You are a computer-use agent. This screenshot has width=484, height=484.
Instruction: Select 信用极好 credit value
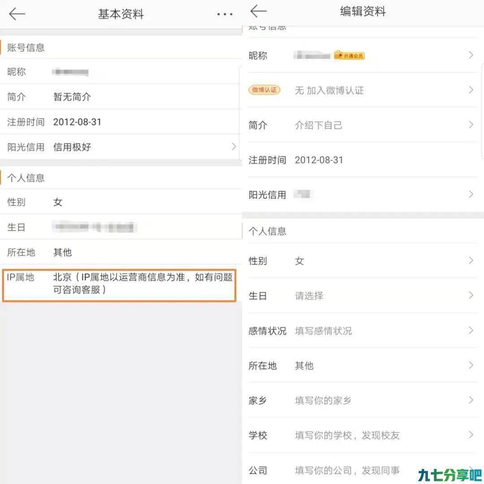(72, 147)
